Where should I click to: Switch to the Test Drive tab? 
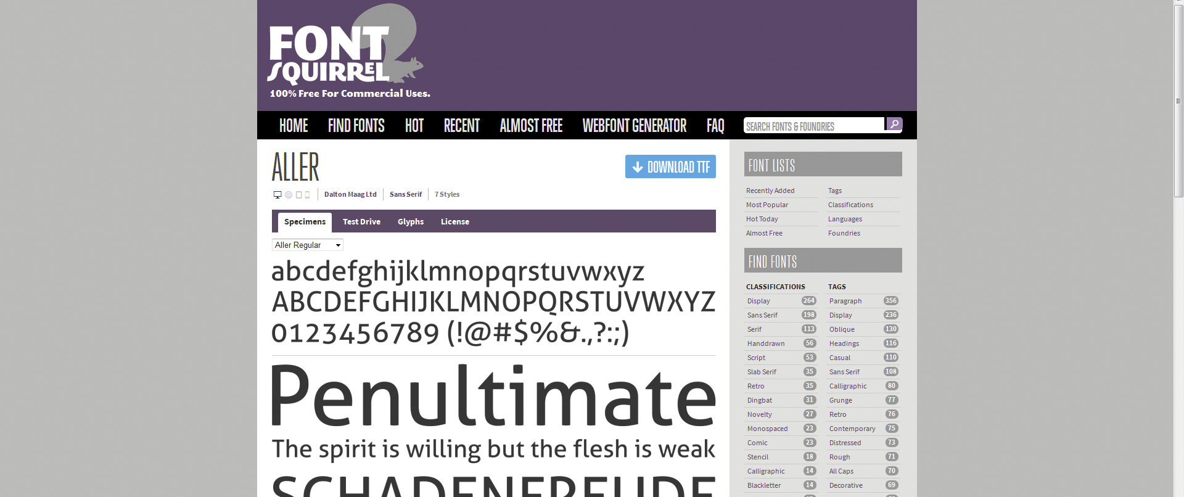361,222
